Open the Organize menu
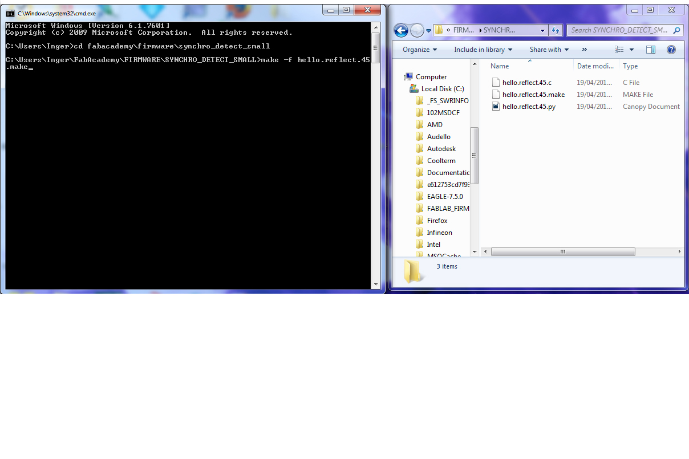 point(419,50)
